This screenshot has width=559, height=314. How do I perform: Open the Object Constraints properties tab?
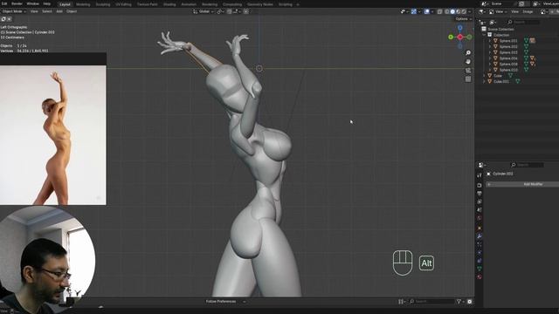[480, 261]
